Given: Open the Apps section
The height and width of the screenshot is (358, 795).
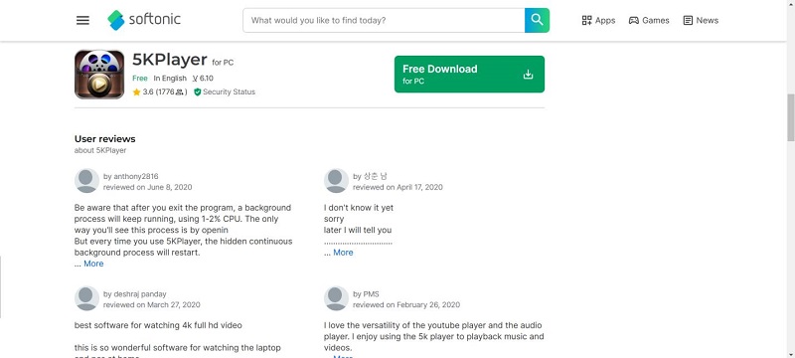Looking at the screenshot, I should [598, 20].
